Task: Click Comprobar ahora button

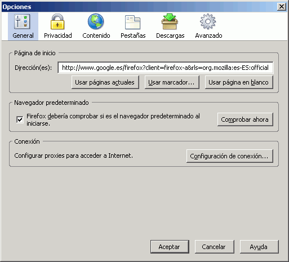Action: pos(245,119)
